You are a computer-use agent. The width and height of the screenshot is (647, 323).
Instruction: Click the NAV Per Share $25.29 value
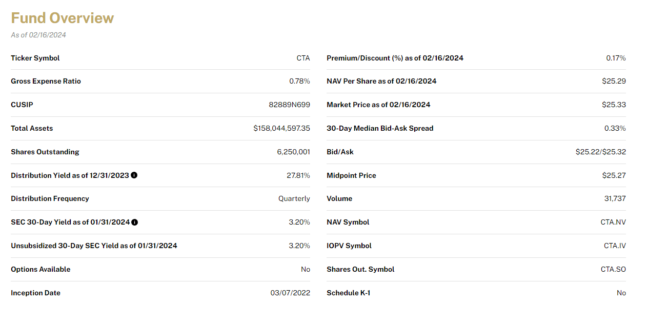[x=614, y=81]
